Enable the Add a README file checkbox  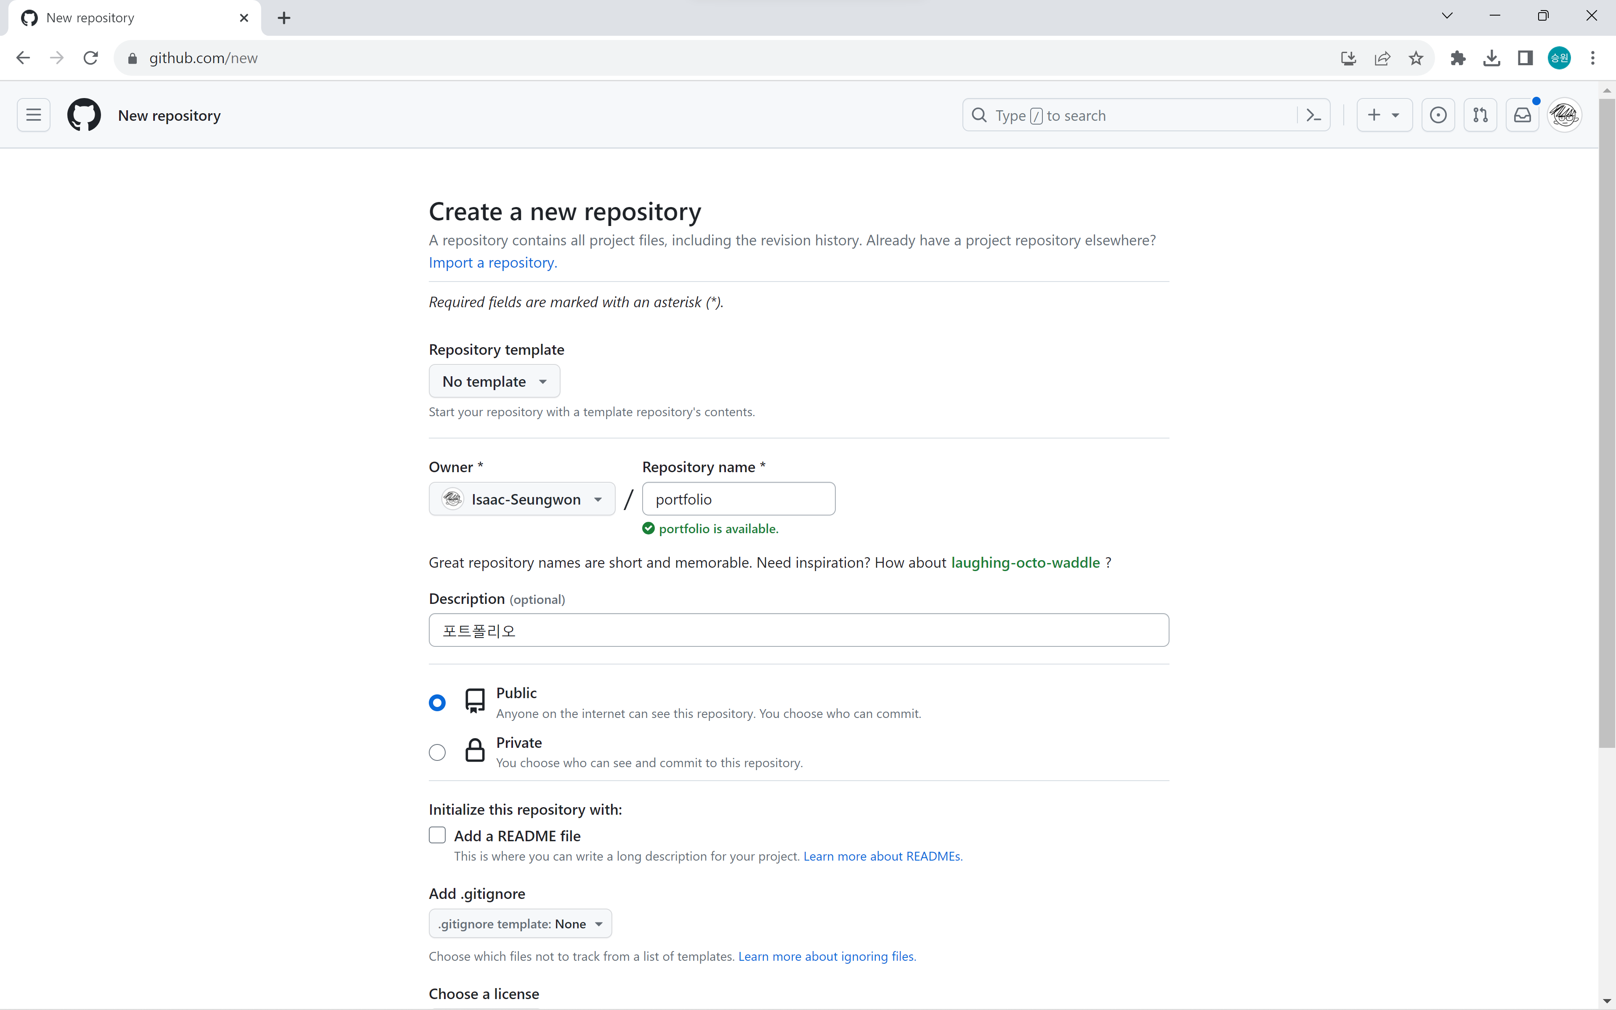pos(437,835)
